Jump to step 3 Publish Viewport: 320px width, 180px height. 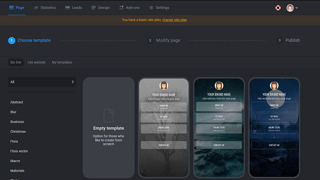(x=288, y=40)
